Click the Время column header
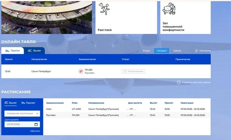Screen dimensions: 231x140 click(9, 59)
